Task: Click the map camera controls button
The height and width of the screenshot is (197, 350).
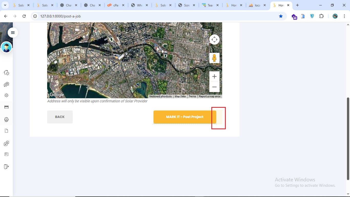Action: 214,40
